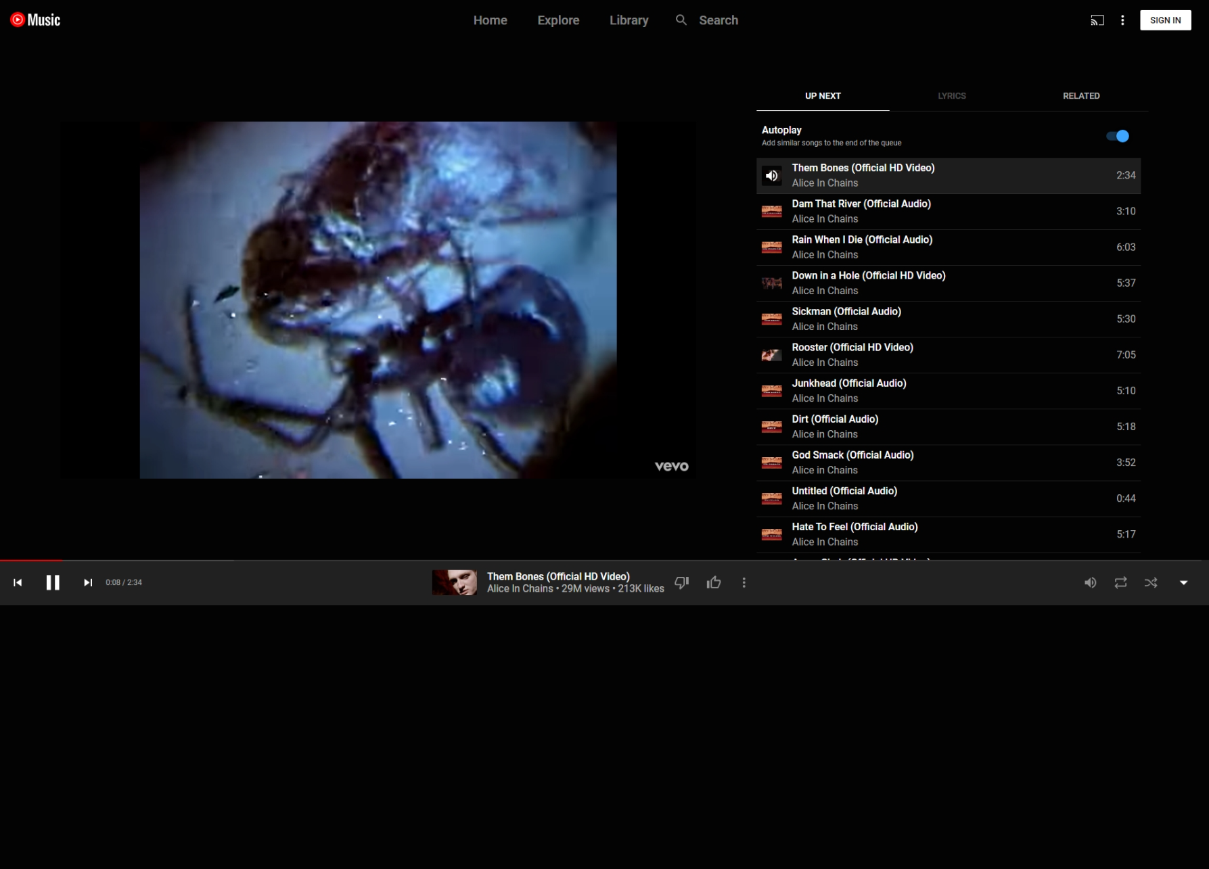Toggle the Autoplay switch
The height and width of the screenshot is (869, 1209).
[1118, 136]
